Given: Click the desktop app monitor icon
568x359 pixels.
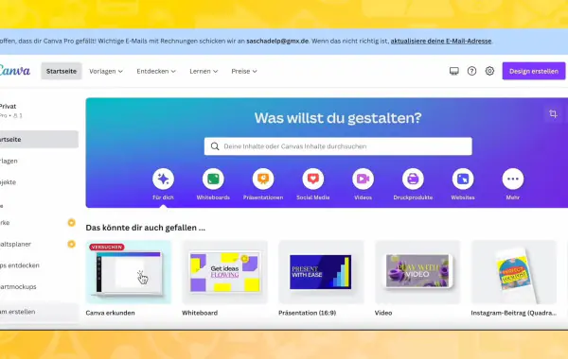Looking at the screenshot, I should click(453, 71).
